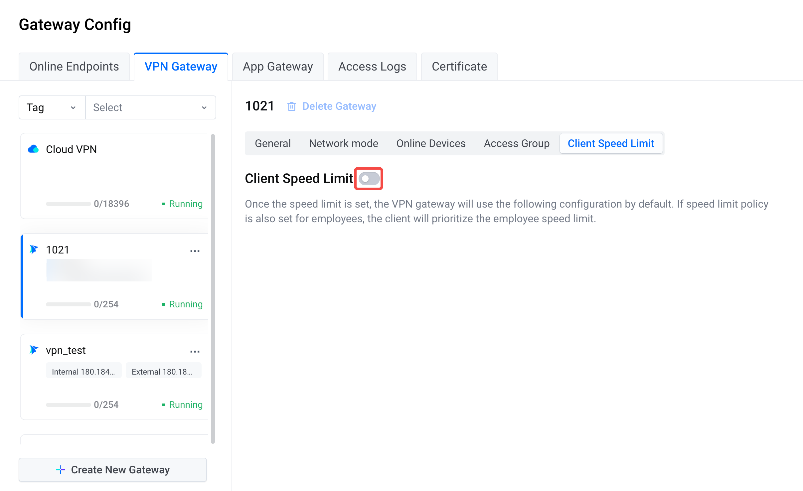Open the 1021 gateway more options menu
The width and height of the screenshot is (803, 491).
pos(195,251)
